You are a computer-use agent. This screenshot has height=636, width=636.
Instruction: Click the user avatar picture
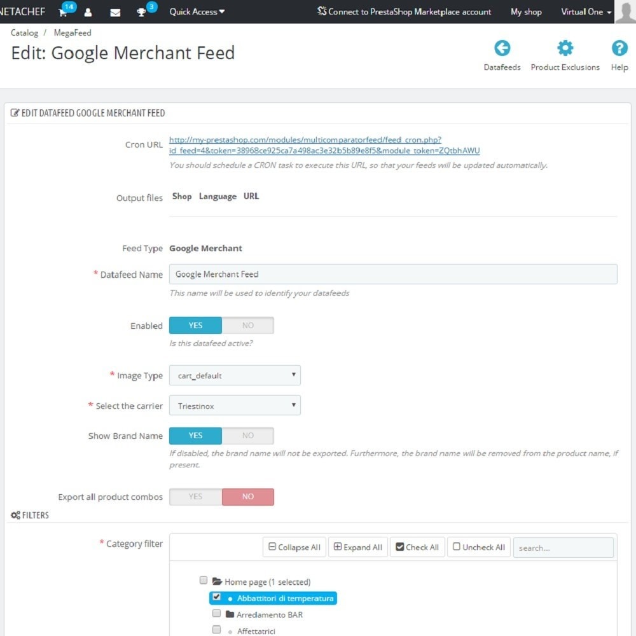pyautogui.click(x=625, y=11)
